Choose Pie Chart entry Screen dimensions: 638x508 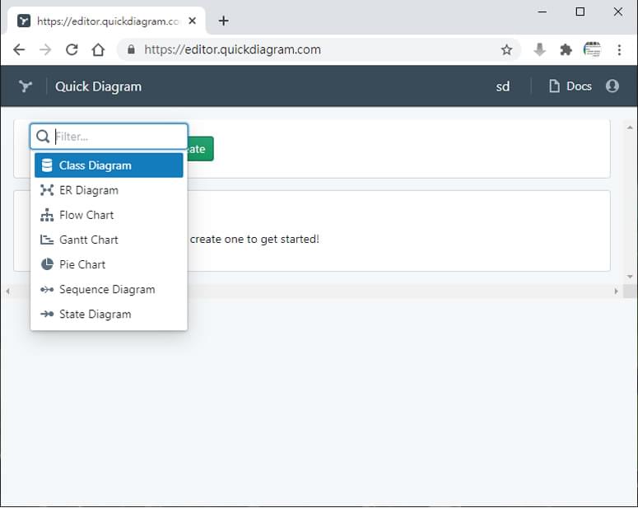[109, 264]
